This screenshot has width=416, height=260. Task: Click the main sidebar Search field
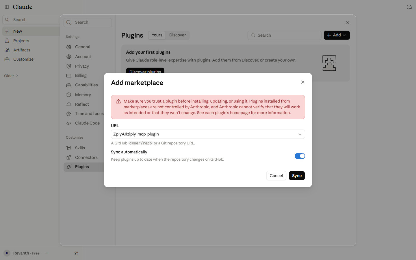(32, 20)
